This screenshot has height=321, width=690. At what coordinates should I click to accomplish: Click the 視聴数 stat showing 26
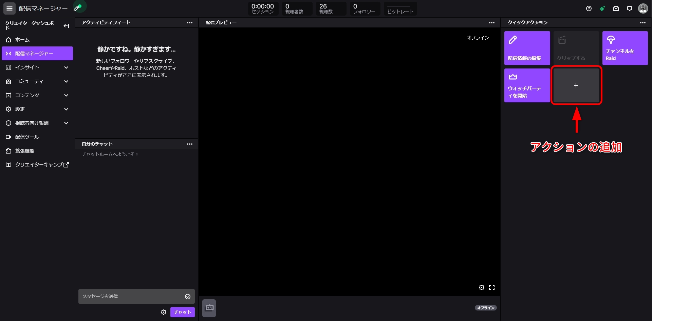pyautogui.click(x=331, y=8)
